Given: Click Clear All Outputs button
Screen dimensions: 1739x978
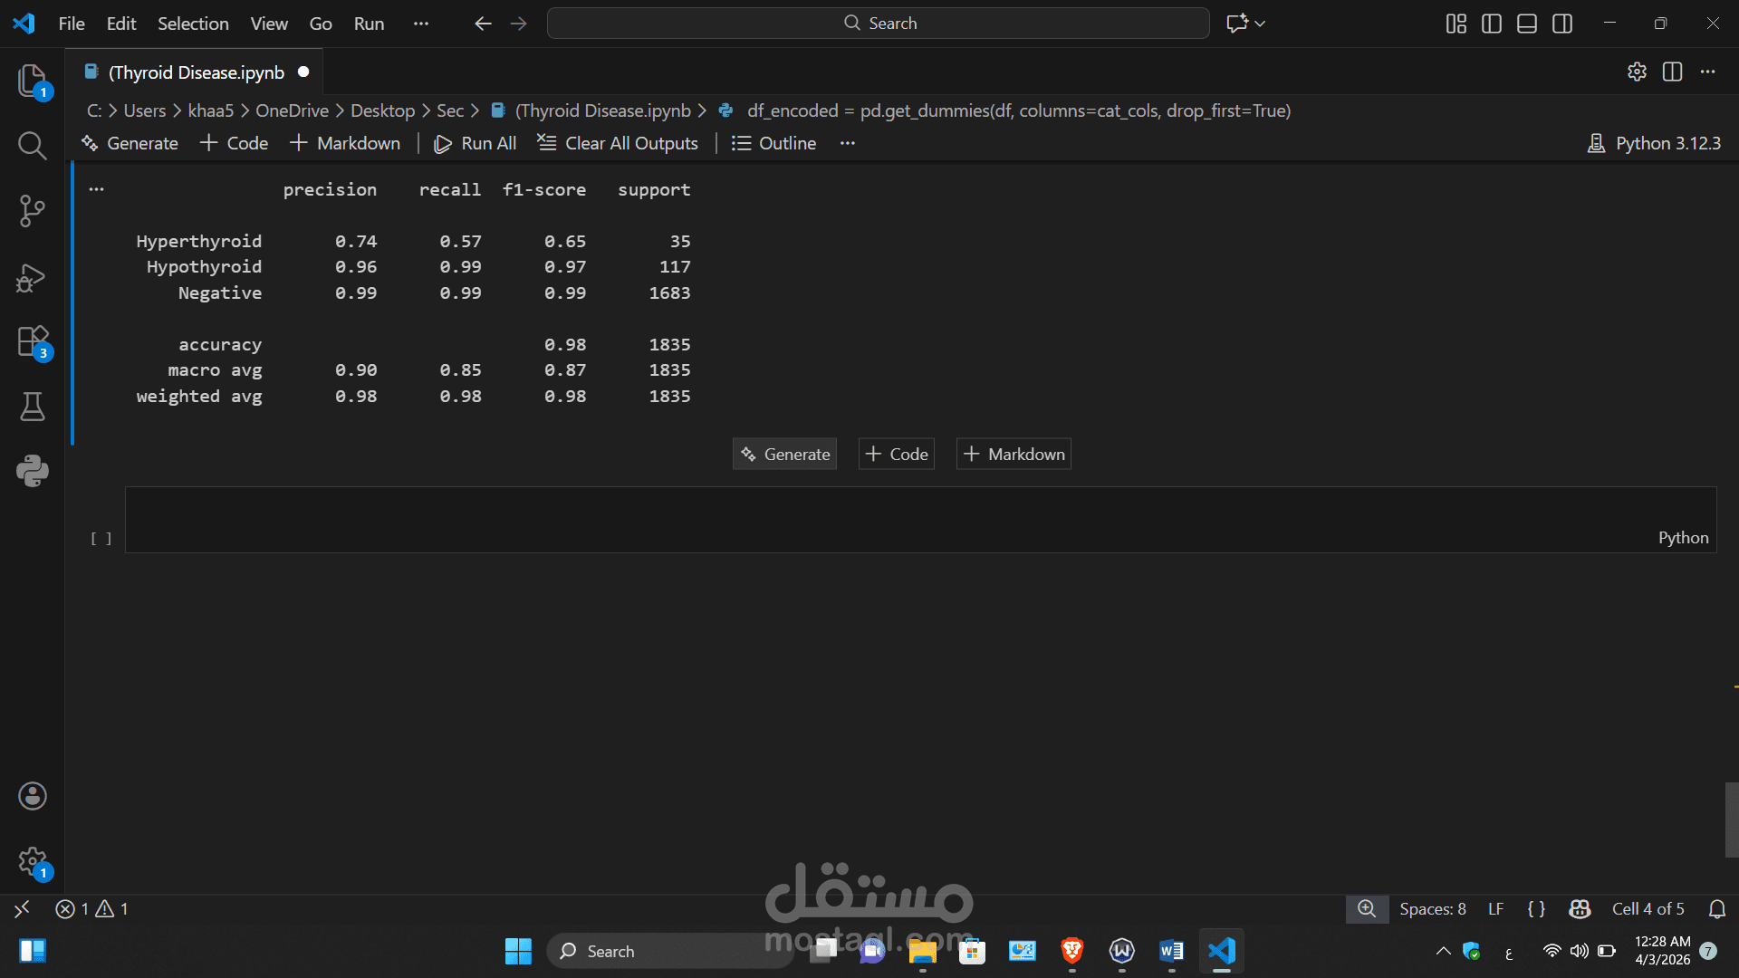Looking at the screenshot, I should pos(618,143).
